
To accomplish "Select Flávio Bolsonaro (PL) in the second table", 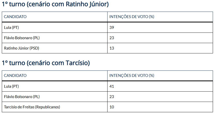I will (22, 96).
